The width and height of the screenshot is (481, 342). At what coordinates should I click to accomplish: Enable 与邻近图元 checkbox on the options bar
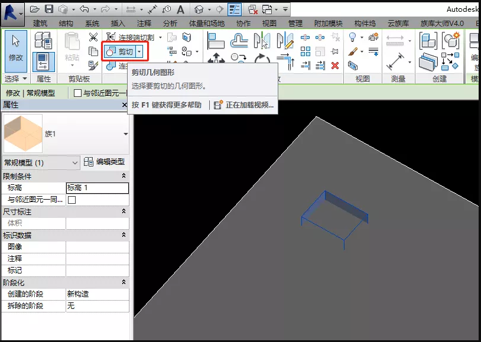pos(78,93)
